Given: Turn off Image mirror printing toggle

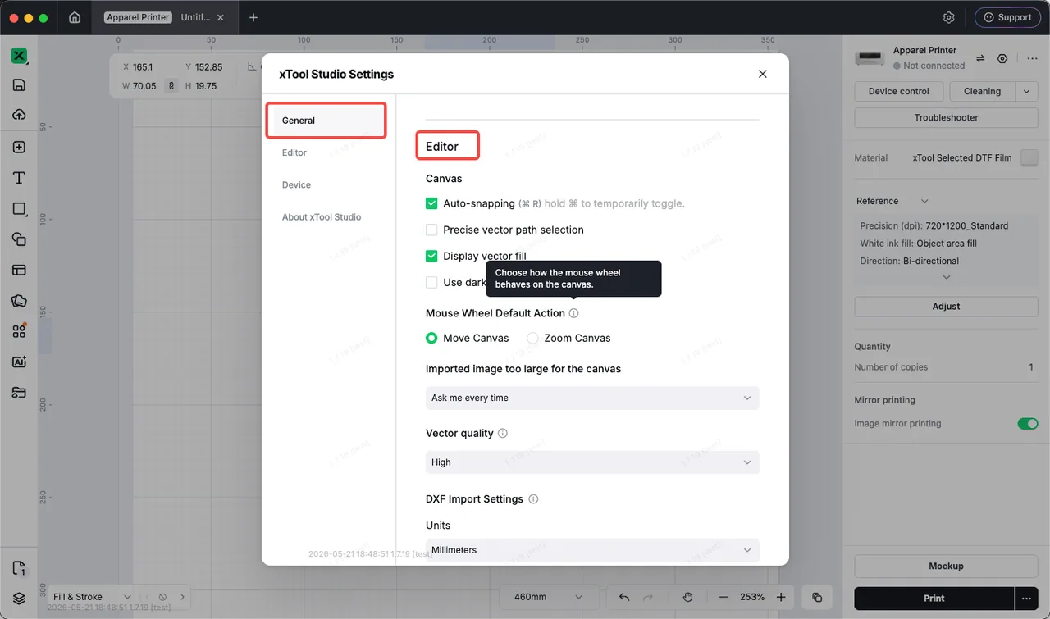Looking at the screenshot, I should pos(1028,424).
